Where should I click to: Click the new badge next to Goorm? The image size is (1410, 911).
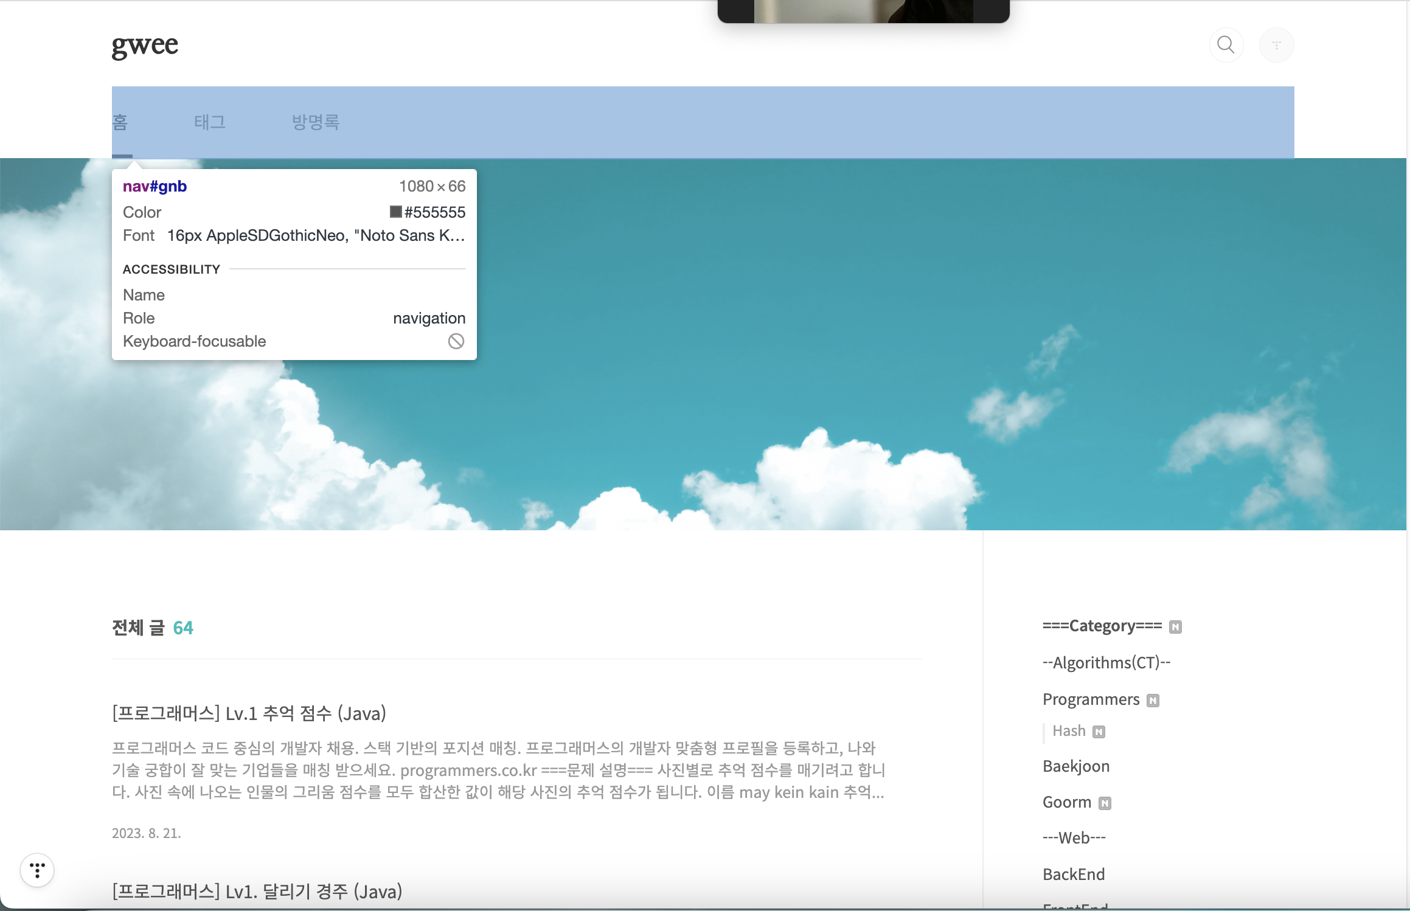point(1105,803)
